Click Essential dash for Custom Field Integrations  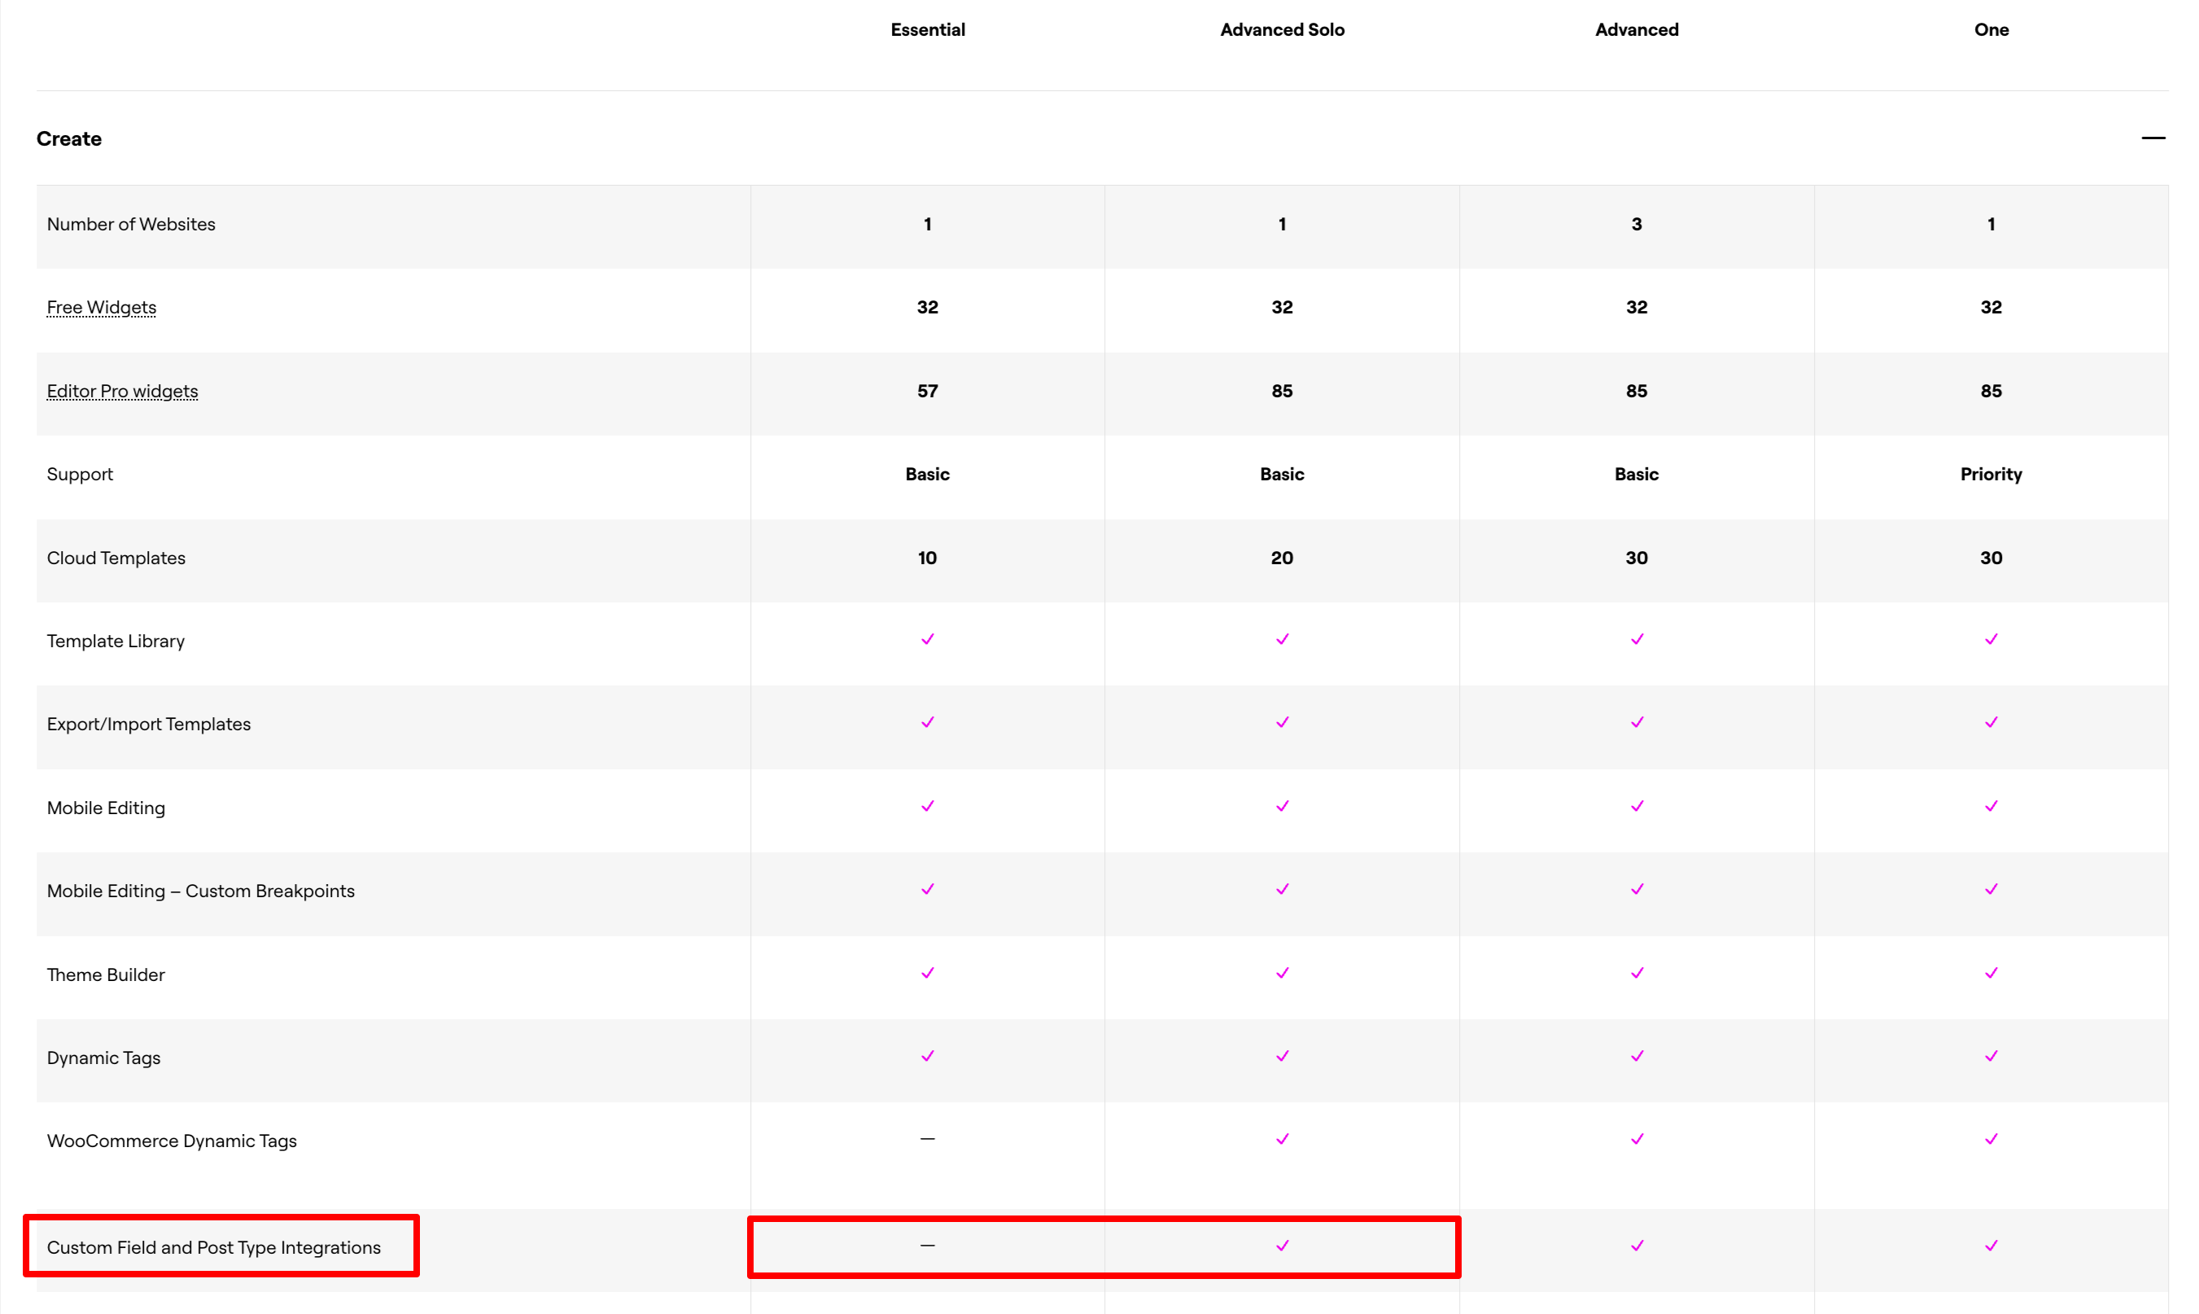click(x=928, y=1245)
